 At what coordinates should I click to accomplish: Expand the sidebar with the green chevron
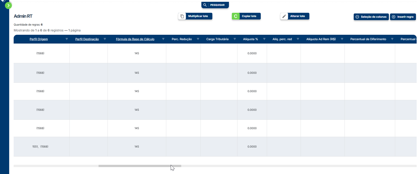(x=8, y=5)
